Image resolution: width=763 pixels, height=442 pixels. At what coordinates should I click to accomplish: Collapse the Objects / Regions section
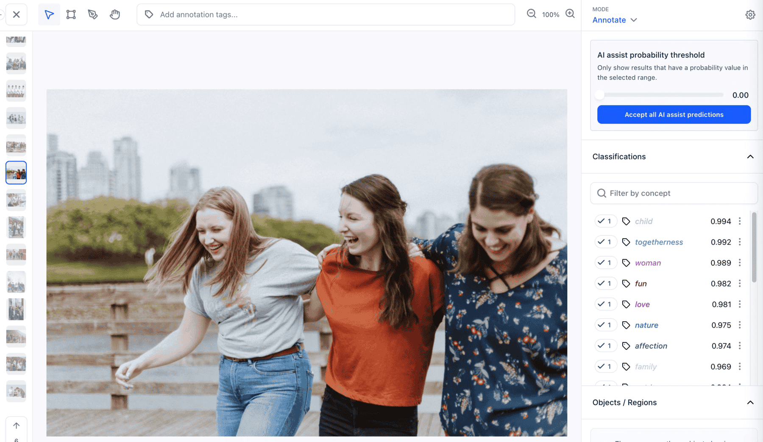tap(750, 403)
